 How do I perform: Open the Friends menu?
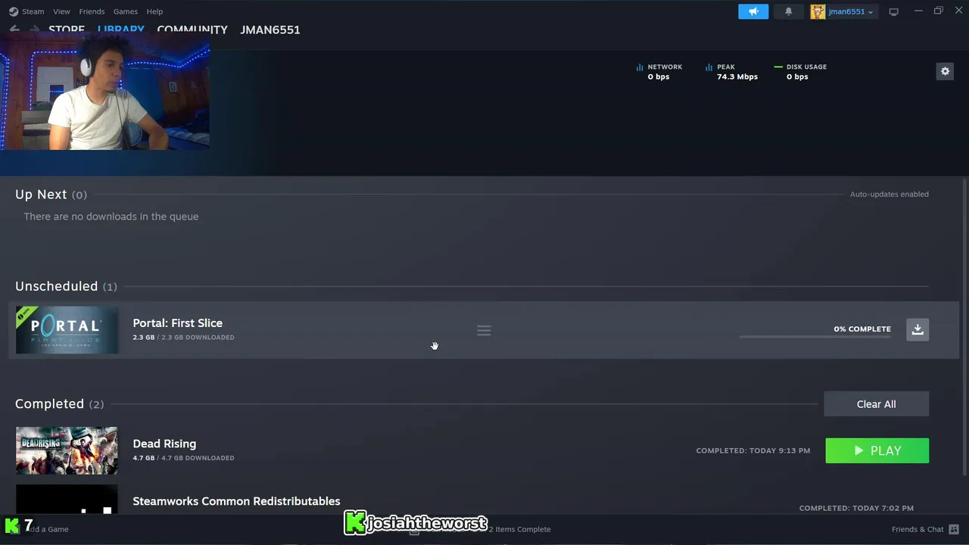pyautogui.click(x=92, y=11)
